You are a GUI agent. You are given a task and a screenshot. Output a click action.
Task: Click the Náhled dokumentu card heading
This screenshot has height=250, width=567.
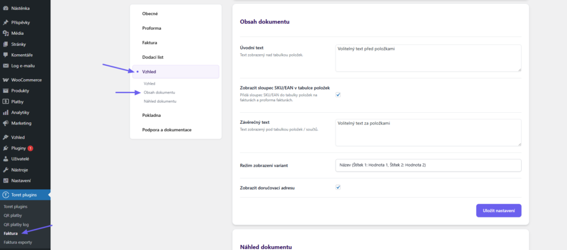(266, 247)
